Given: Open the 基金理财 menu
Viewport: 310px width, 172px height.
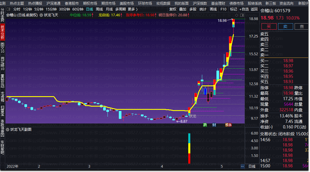Looking at the screenshot, I should pyautogui.click(x=218, y=3).
